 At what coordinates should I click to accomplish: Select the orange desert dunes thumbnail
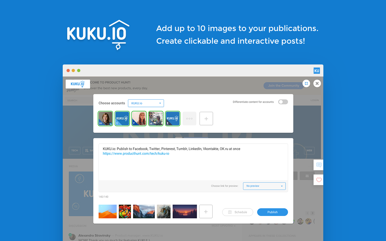(x=108, y=211)
